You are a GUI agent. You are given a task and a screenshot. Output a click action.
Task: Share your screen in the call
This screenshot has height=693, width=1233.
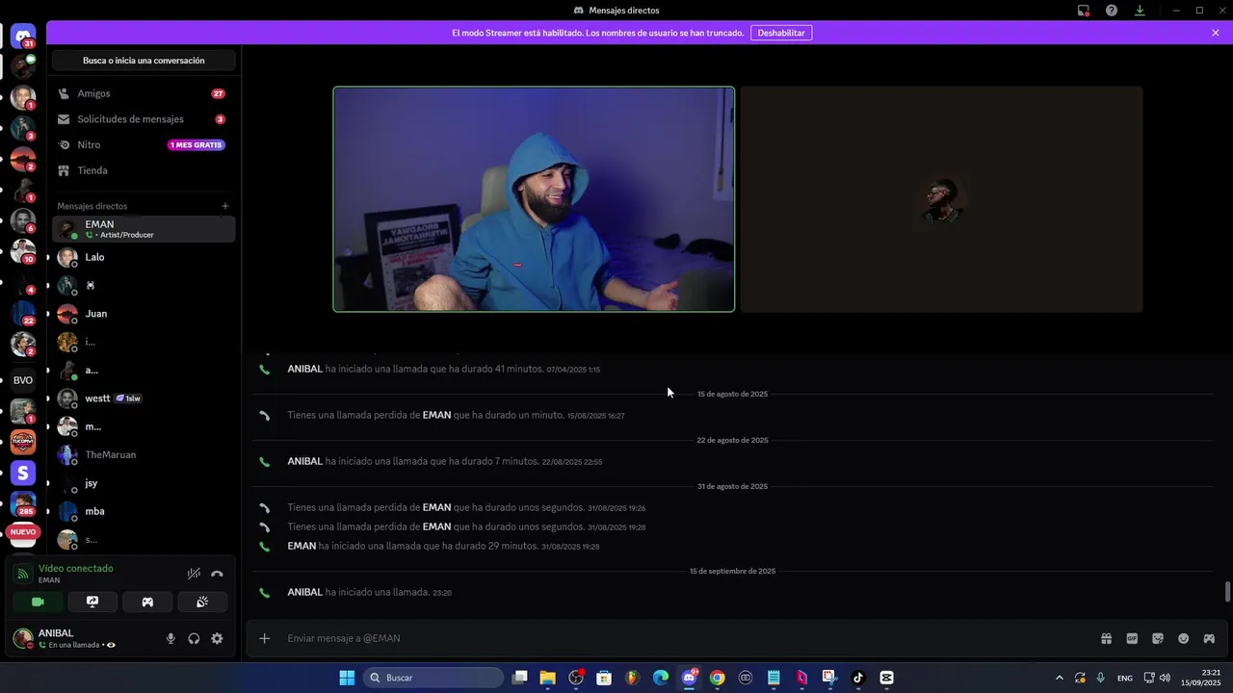(92, 602)
